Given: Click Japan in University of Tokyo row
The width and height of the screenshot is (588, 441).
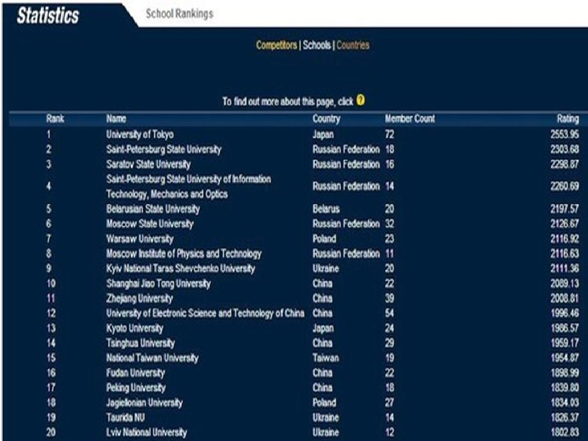Looking at the screenshot, I should pos(323,134).
